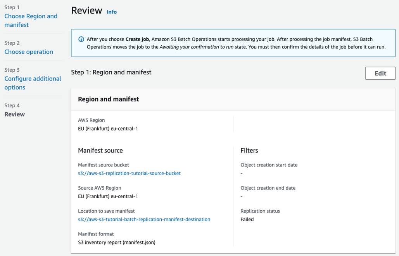Open the manifest source bucket S3 link
The width and height of the screenshot is (399, 256).
click(x=129, y=173)
